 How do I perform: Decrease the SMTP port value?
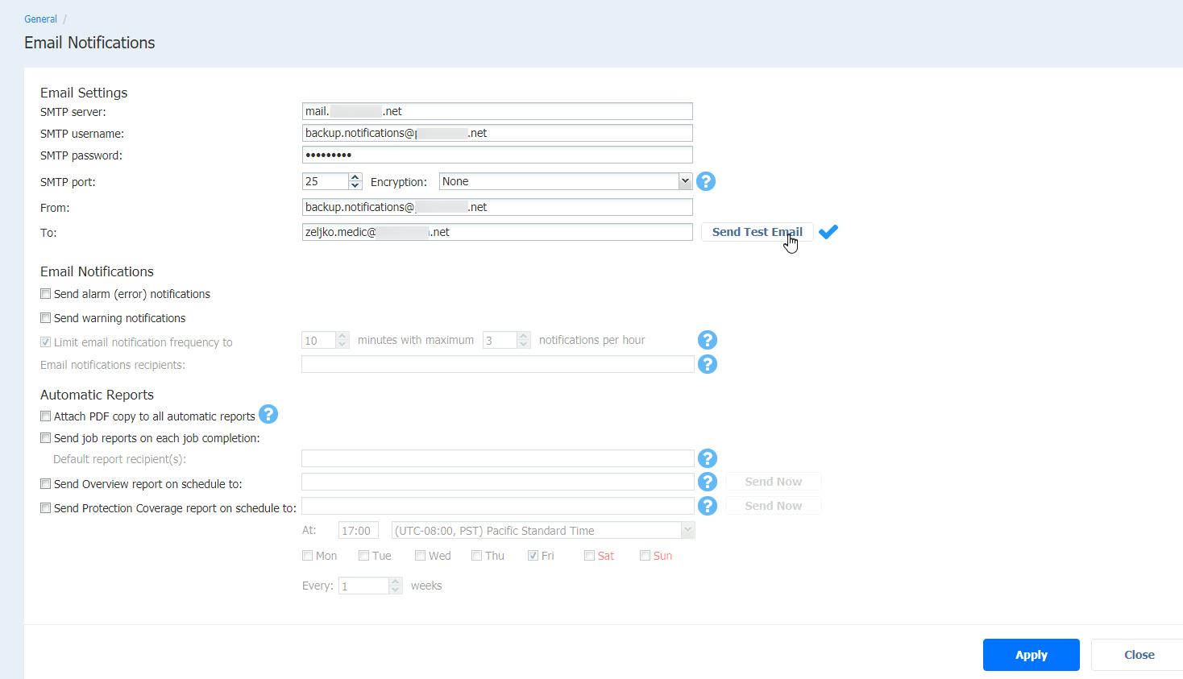click(x=355, y=185)
